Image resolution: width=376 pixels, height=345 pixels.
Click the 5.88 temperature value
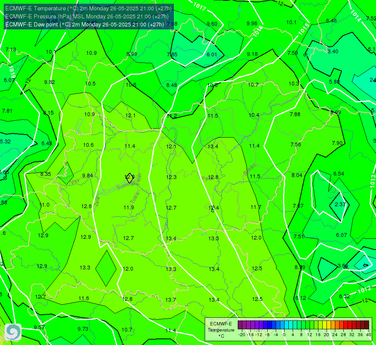[334, 82]
